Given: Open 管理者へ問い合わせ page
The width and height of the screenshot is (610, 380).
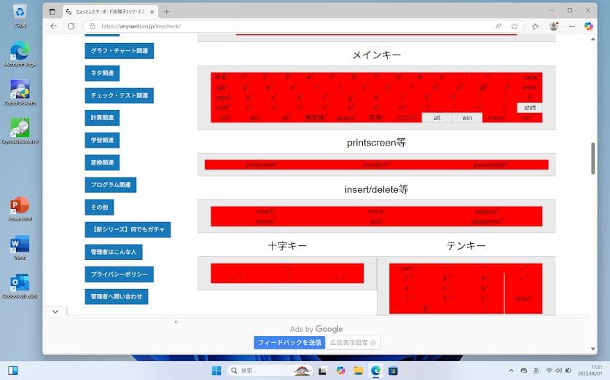Looking at the screenshot, I should [117, 296].
